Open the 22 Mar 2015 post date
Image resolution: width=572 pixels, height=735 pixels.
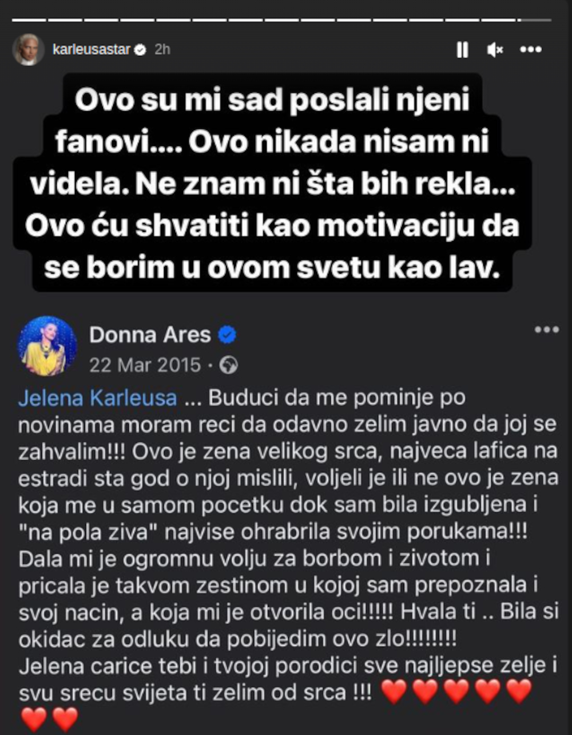coord(145,365)
